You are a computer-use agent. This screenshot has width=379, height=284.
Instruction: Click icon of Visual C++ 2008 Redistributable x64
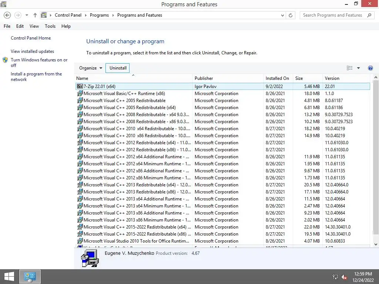coord(80,114)
